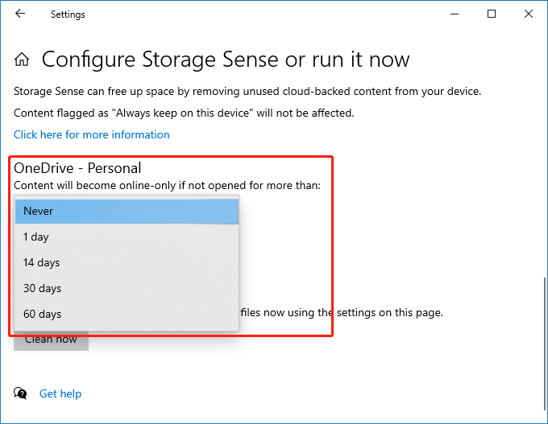Open the Get help link
Image resolution: width=548 pixels, height=424 pixels.
pyautogui.click(x=60, y=393)
